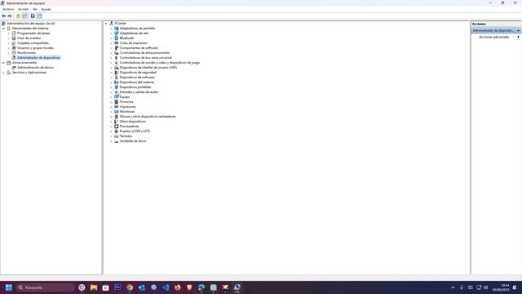This screenshot has height=294, width=522.
Task: Open Firefox from the taskbar
Action: pos(178,287)
